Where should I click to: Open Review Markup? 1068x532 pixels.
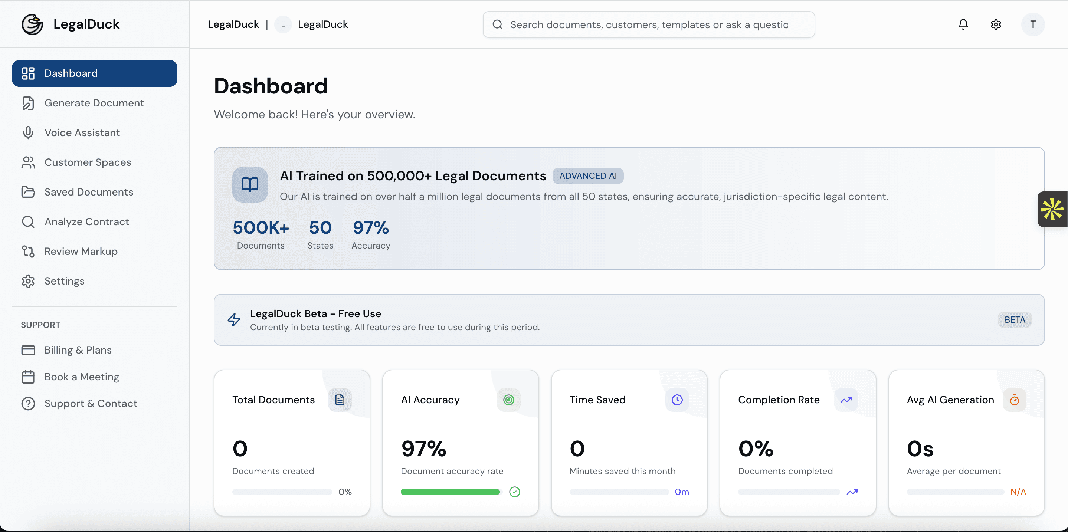pyautogui.click(x=81, y=251)
